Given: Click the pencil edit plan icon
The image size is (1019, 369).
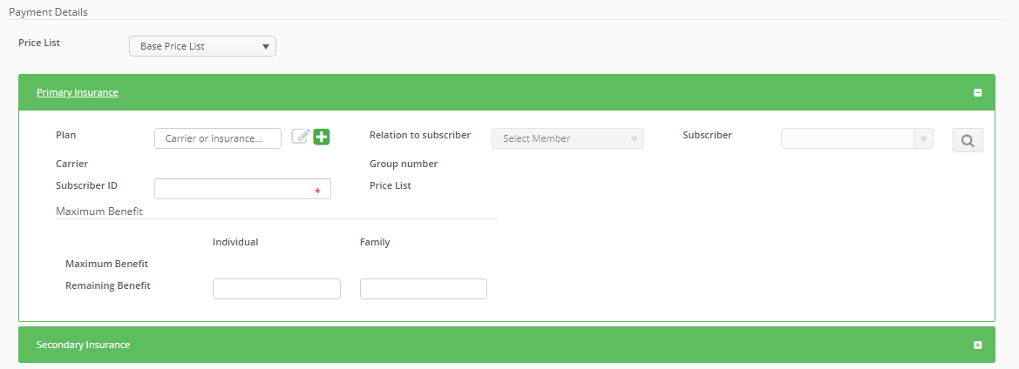Looking at the screenshot, I should pyautogui.click(x=301, y=136).
